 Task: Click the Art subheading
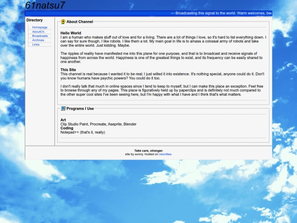click(63, 120)
